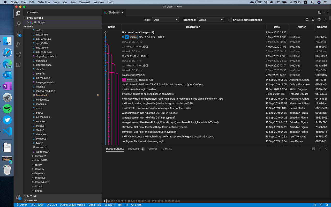Image resolution: width=331 pixels, height=207 pixels.
Task: Click the Clang 11.0.3 kit selector
Action: (95, 205)
